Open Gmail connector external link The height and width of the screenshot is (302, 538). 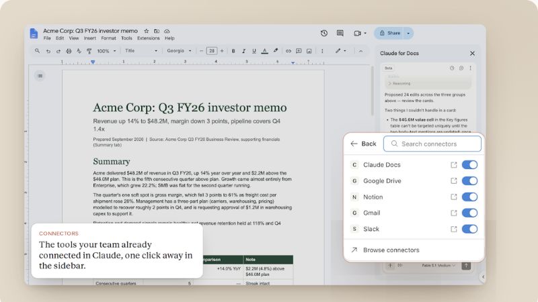pos(453,213)
